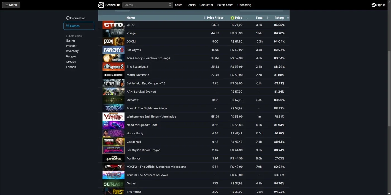Open the Charts nav item
Image resolution: width=391 pixels, height=195 pixels.
(x=191, y=5)
